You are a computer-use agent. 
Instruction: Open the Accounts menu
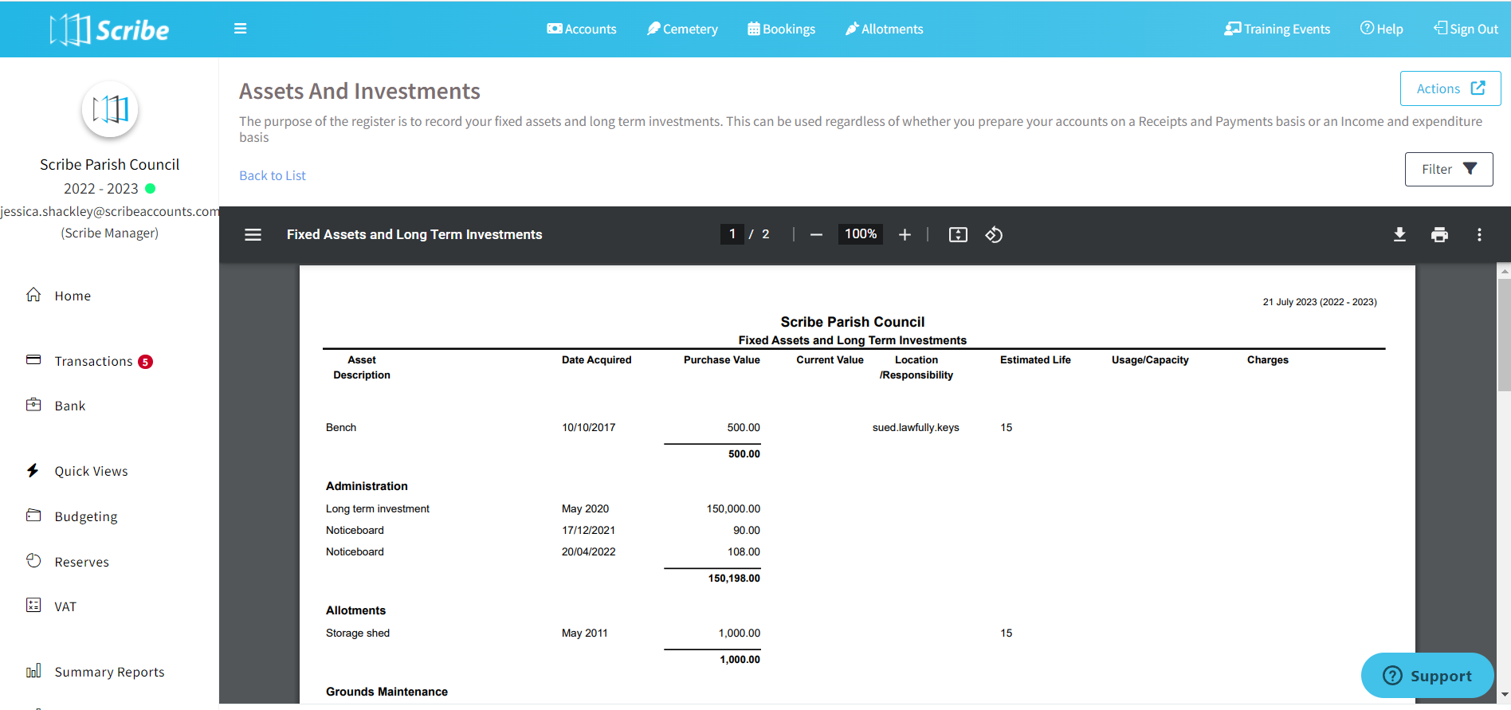point(582,29)
